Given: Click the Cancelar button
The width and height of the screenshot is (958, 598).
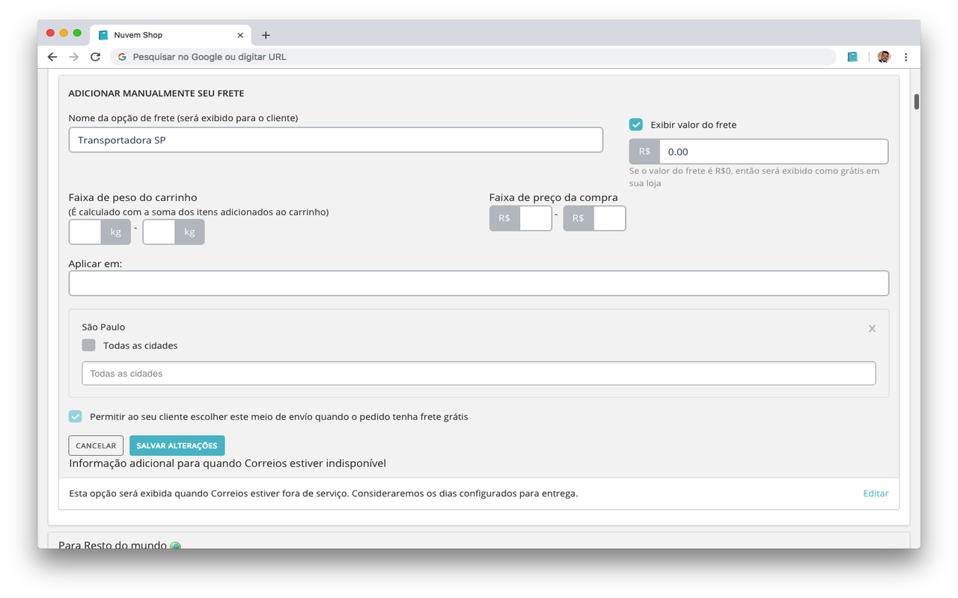Looking at the screenshot, I should tap(96, 446).
